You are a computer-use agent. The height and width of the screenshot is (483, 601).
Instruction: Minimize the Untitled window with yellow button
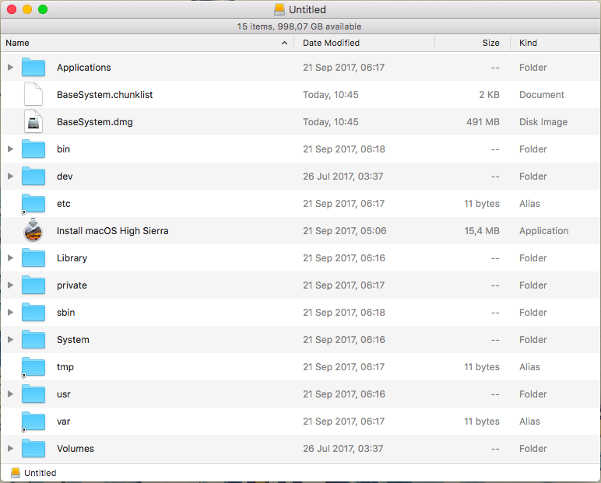27,9
